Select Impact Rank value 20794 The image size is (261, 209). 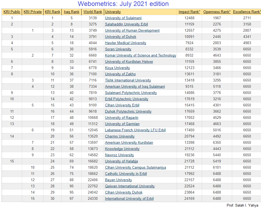[189, 136]
